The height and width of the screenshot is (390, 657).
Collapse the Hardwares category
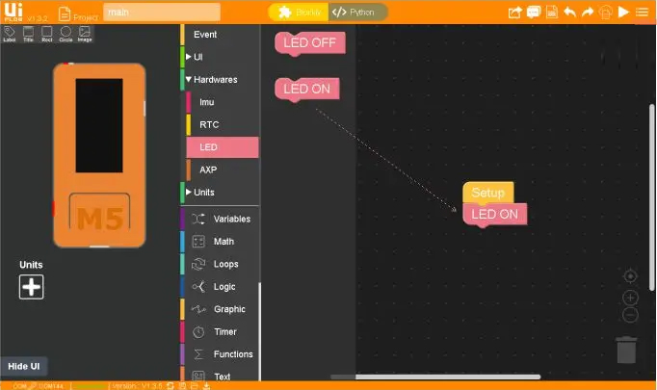pyautogui.click(x=220, y=80)
